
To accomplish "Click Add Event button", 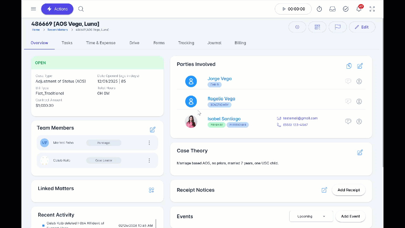I will tap(350, 216).
